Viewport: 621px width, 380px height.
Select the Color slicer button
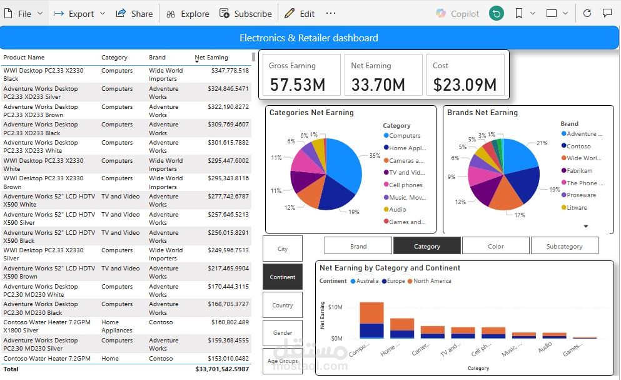tap(495, 246)
